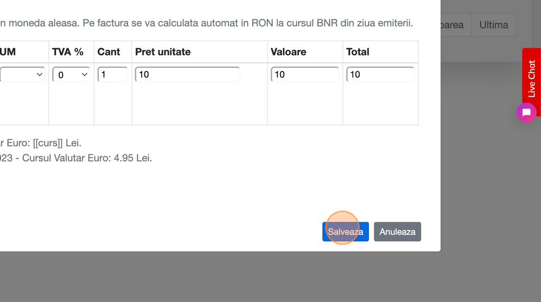Click the Pret unitate column header

point(163,52)
